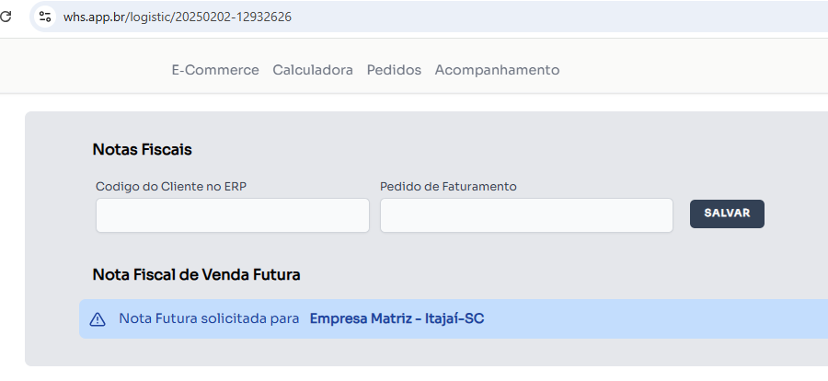Click the 'Nota Futura solicitada para' text
The image size is (828, 381).
[209, 319]
